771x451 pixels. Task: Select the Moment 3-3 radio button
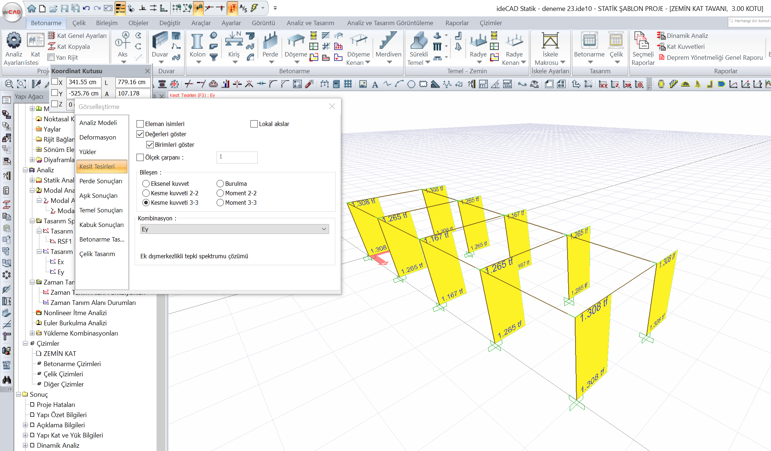(x=220, y=203)
